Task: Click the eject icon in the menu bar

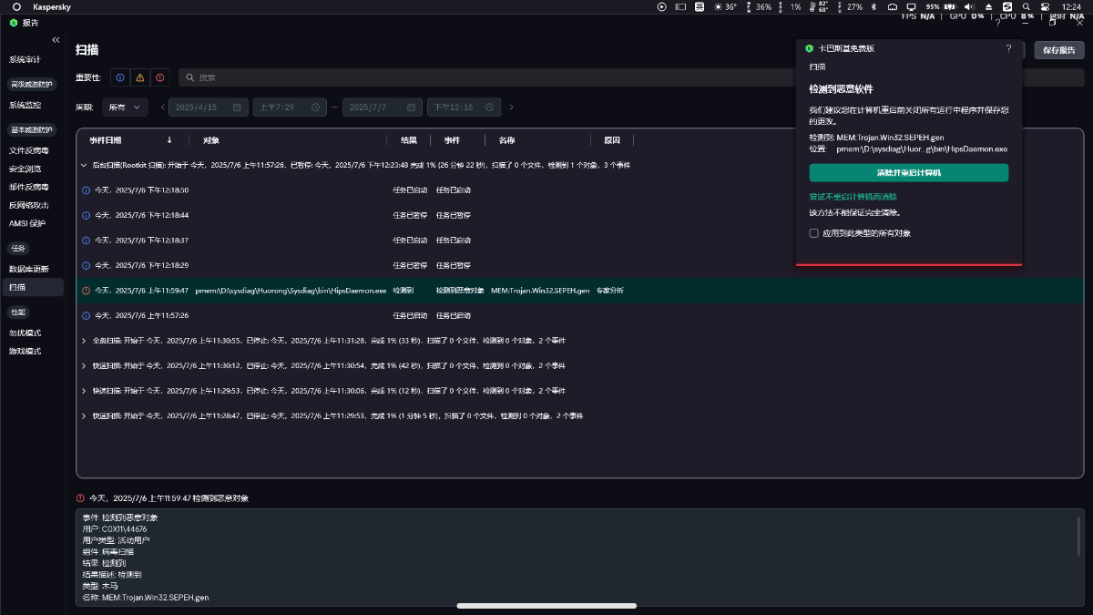Action: (x=990, y=6)
